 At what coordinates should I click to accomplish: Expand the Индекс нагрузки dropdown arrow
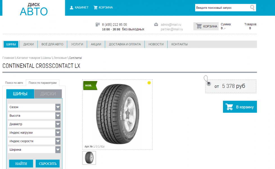coord(58,133)
